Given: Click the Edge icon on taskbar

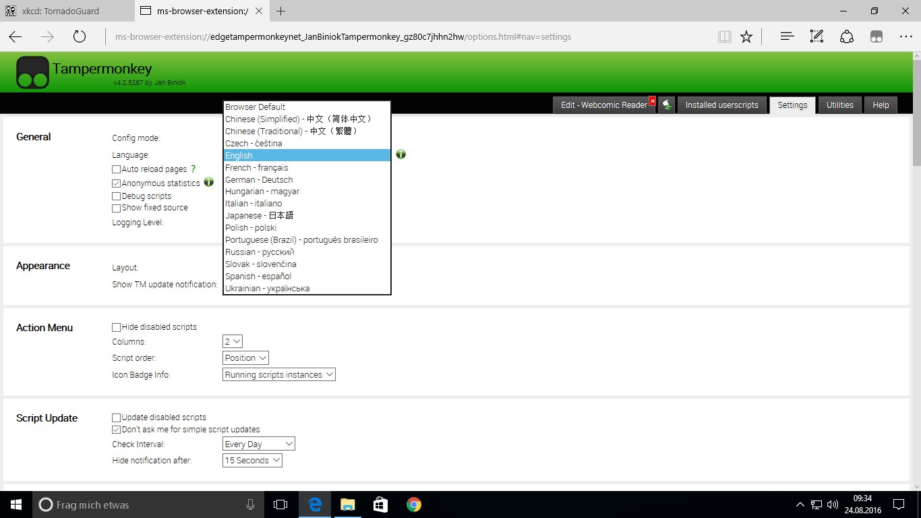Looking at the screenshot, I should (x=315, y=504).
